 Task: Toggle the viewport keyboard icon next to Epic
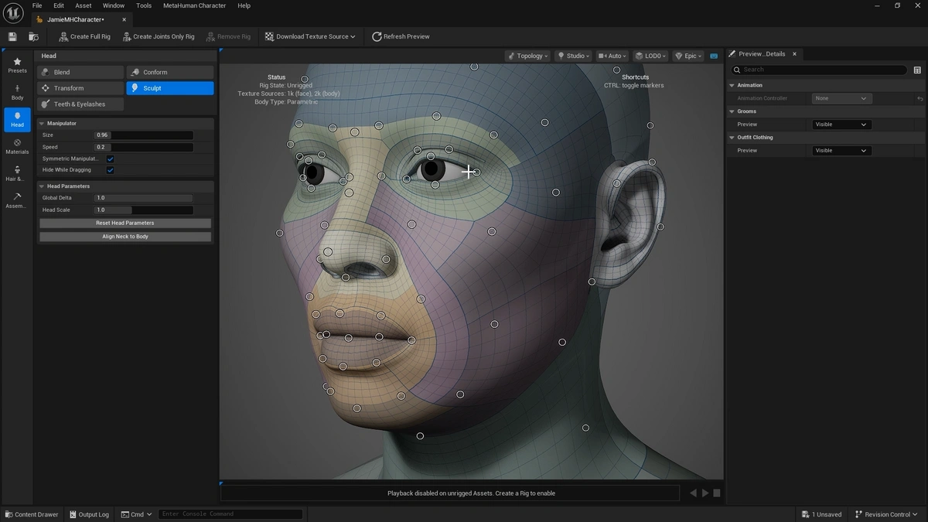[713, 56]
